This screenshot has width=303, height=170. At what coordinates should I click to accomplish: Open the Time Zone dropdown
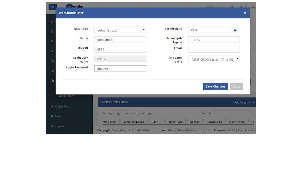point(214,59)
